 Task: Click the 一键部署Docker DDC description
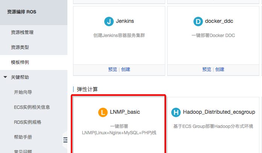coord(213,36)
